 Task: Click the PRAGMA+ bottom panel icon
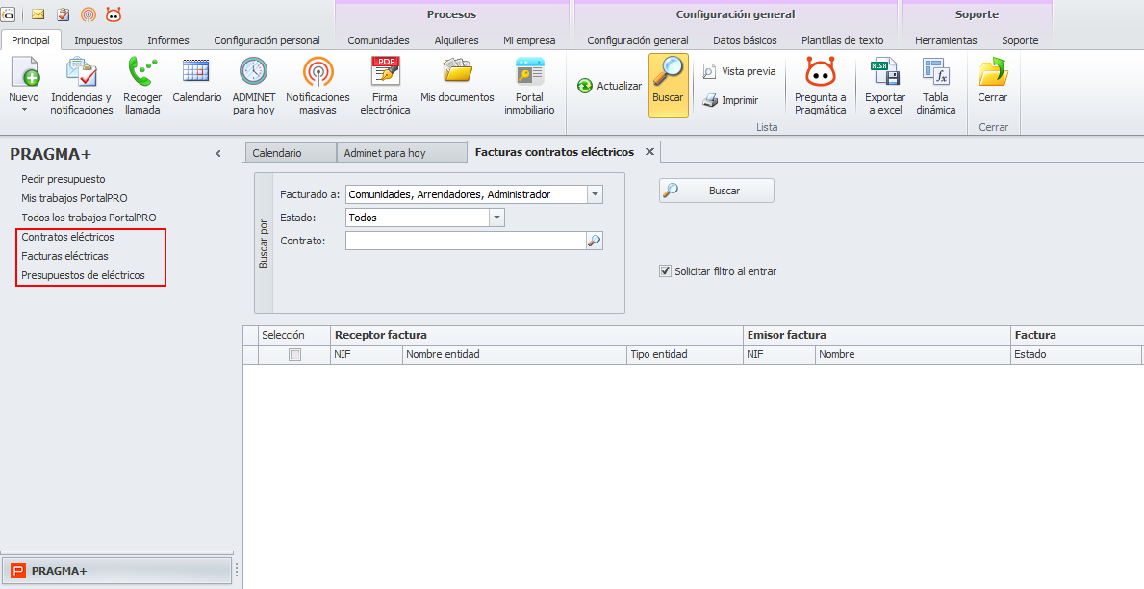tap(19, 571)
